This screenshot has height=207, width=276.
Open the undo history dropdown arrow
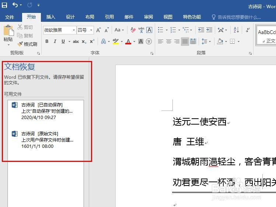coord(21,5)
